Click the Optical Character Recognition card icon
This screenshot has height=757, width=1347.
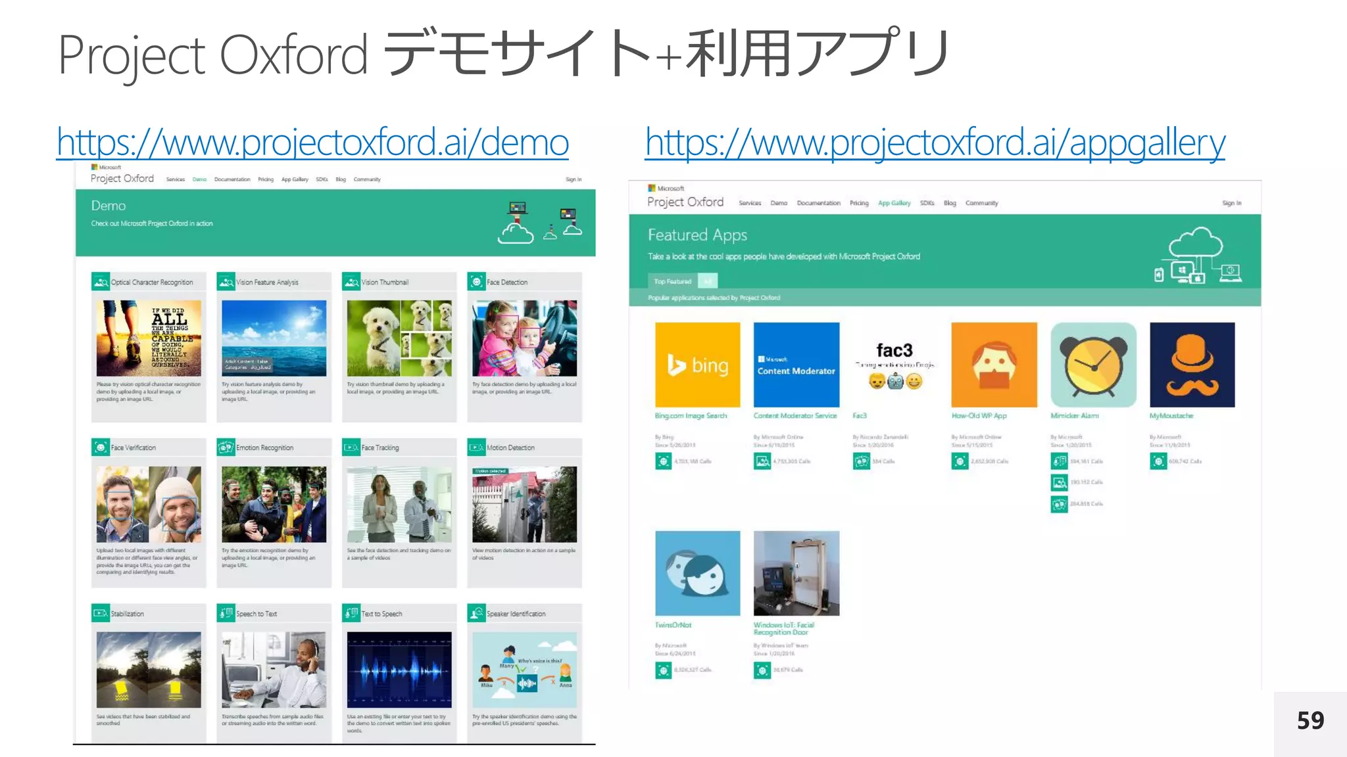click(101, 282)
